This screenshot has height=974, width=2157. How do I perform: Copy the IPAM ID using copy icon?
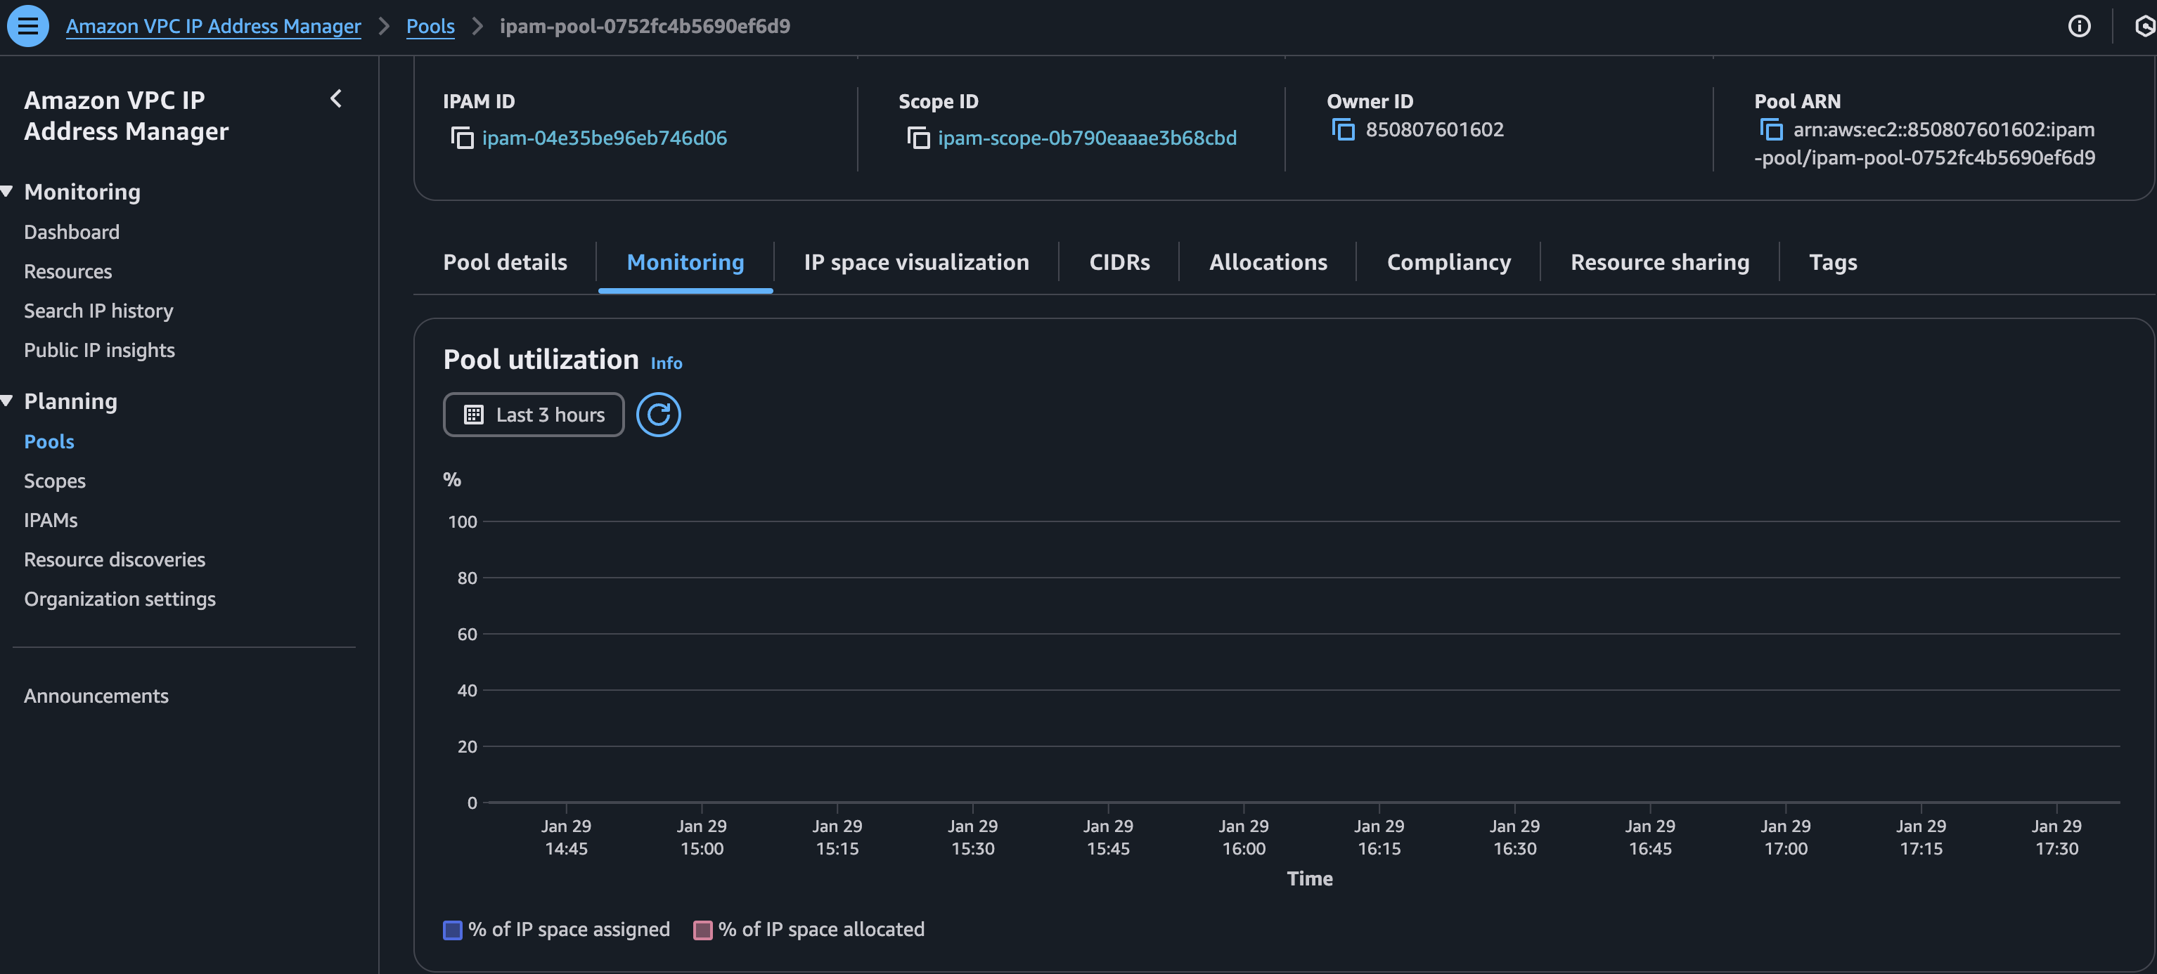463,137
